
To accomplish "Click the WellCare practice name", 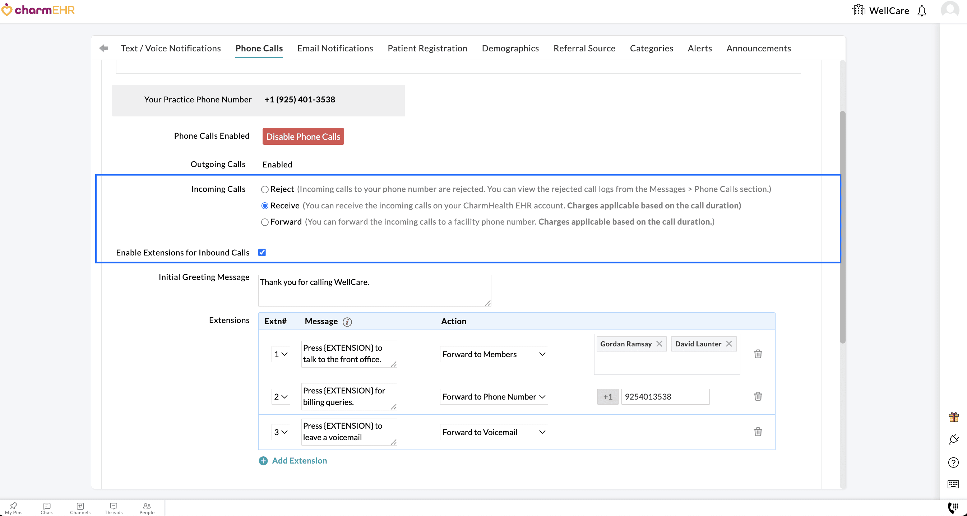I will pos(889,10).
